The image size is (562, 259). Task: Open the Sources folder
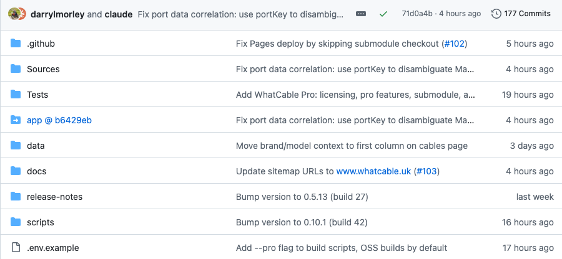(43, 69)
